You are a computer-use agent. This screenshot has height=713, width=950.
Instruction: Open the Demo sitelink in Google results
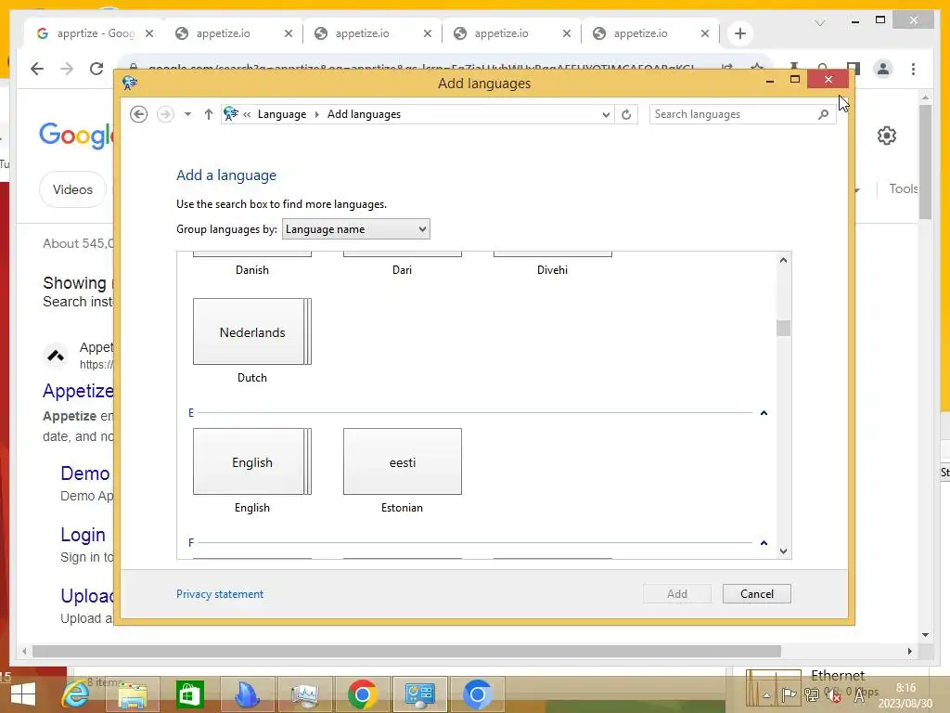84,473
